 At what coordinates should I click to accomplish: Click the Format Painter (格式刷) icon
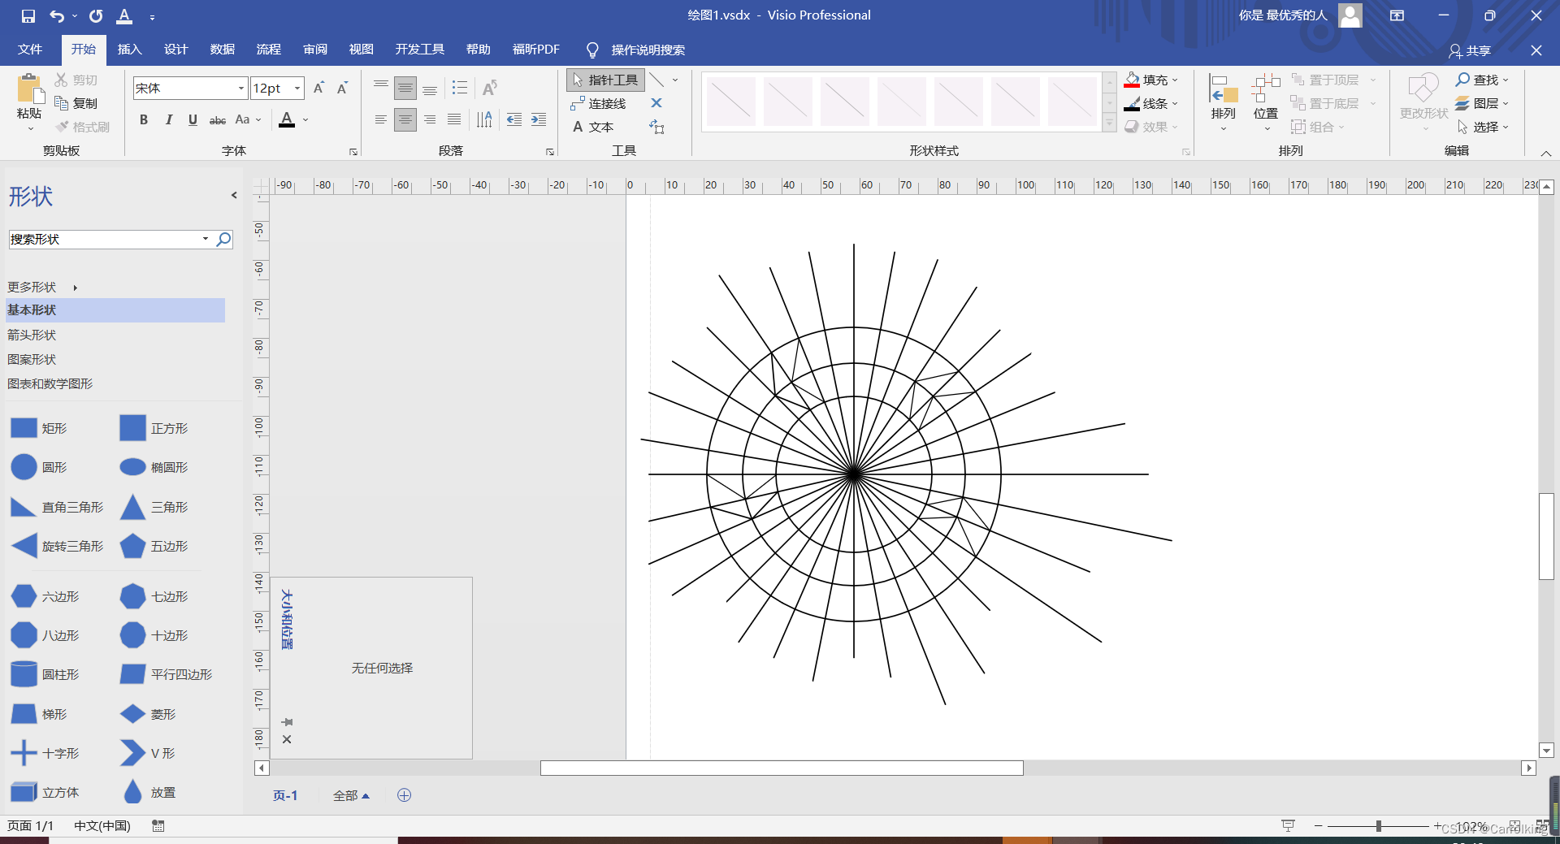pos(63,127)
